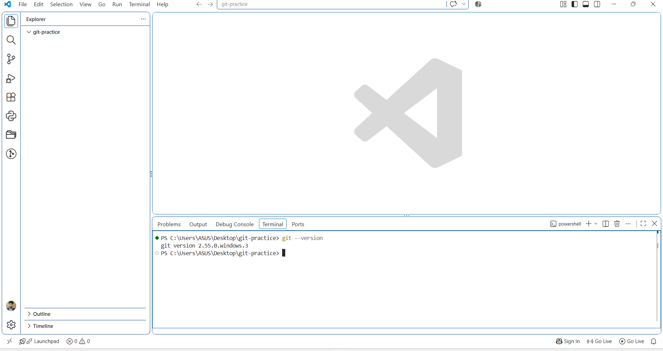Switch to the Problems tab
This screenshot has width=663, height=351.
[169, 224]
